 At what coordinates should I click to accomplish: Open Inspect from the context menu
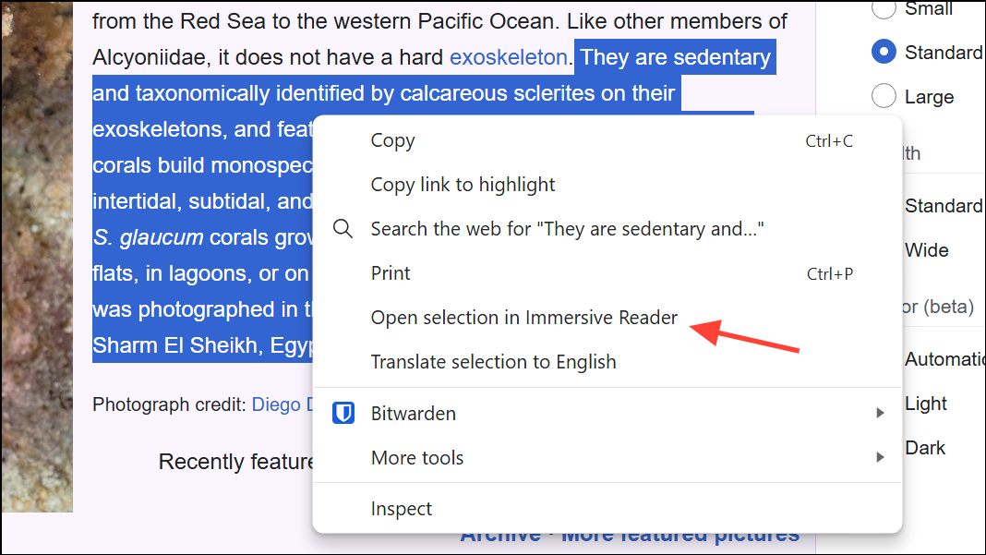[402, 509]
